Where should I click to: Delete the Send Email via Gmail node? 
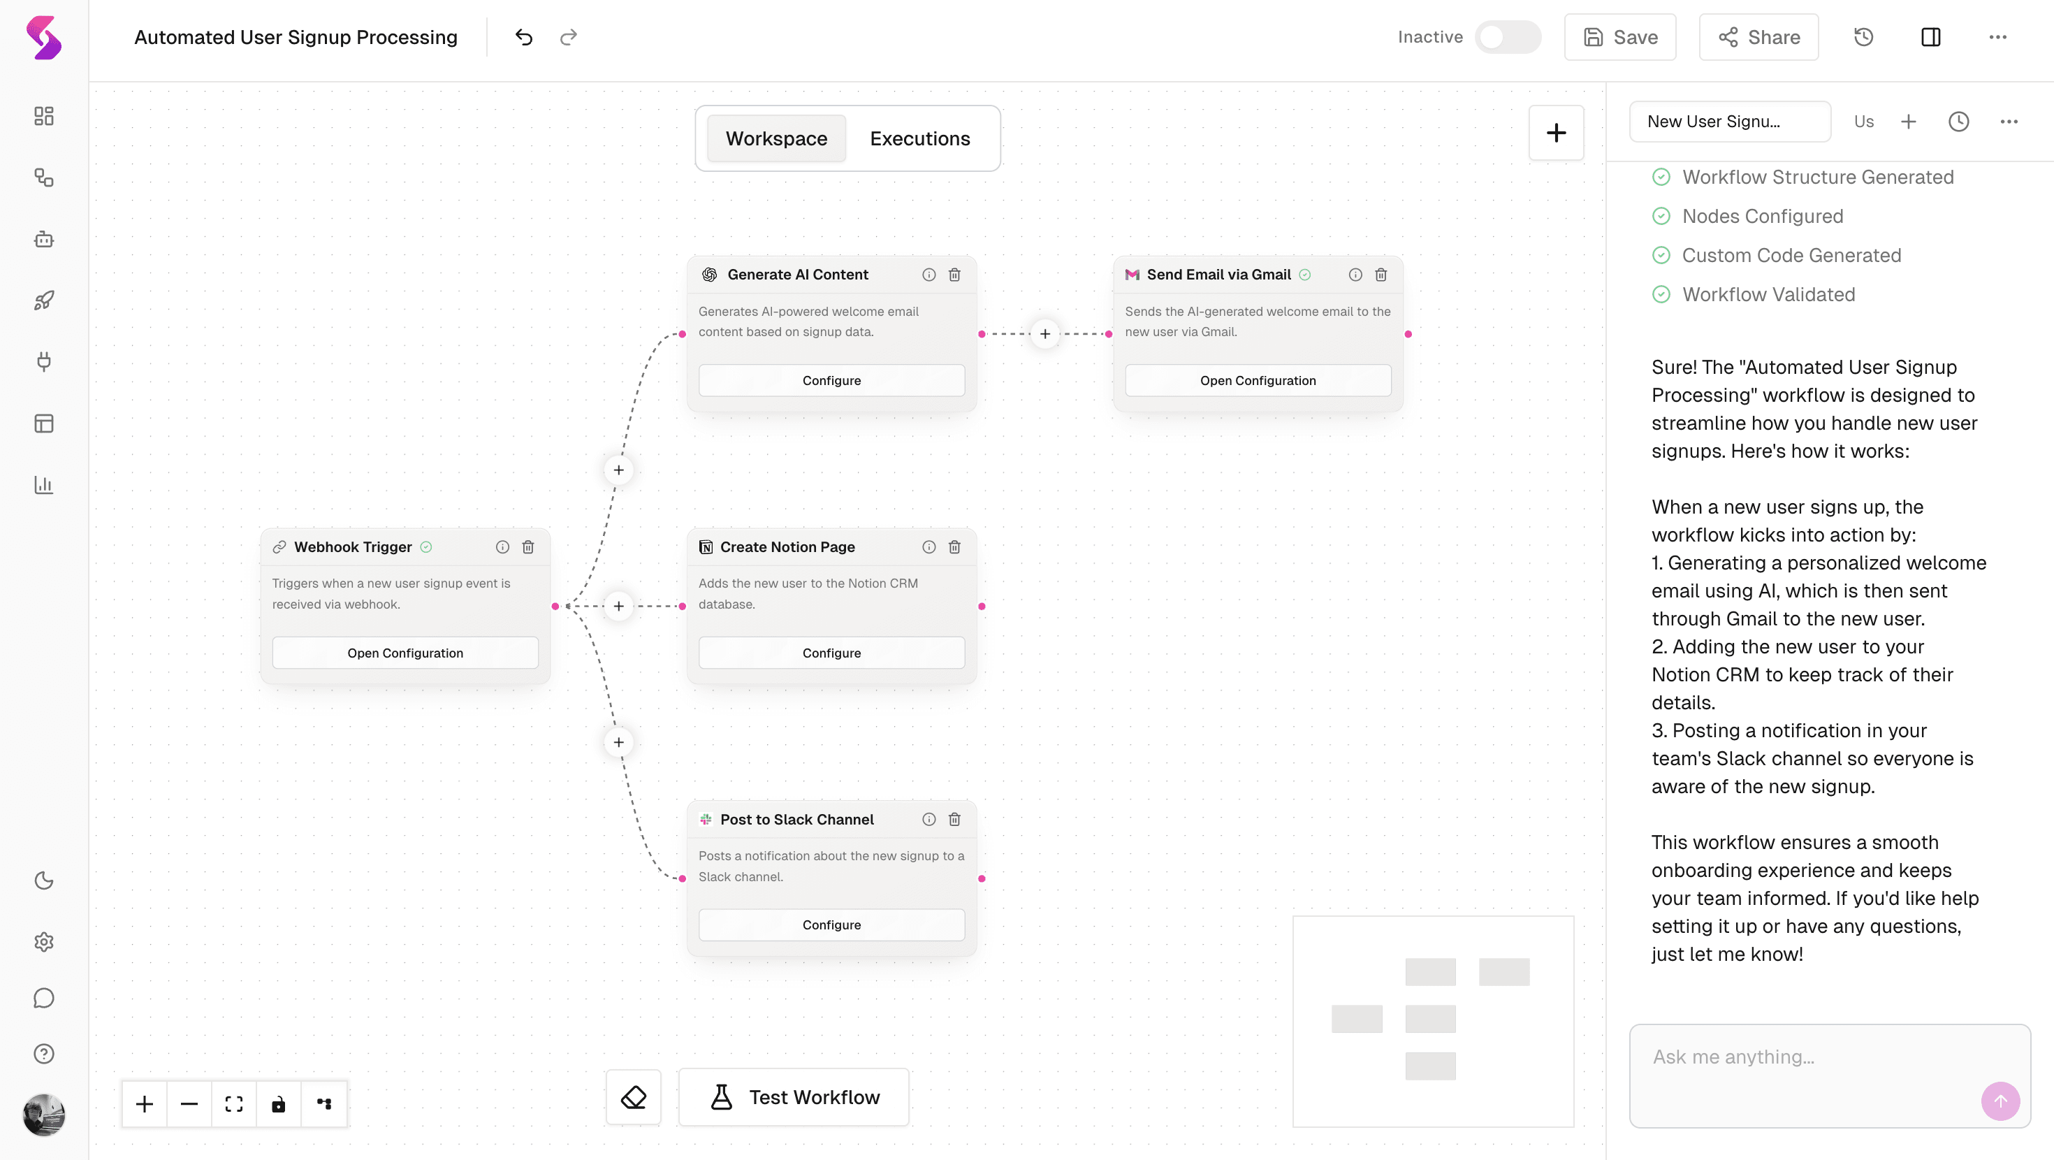[x=1381, y=275]
